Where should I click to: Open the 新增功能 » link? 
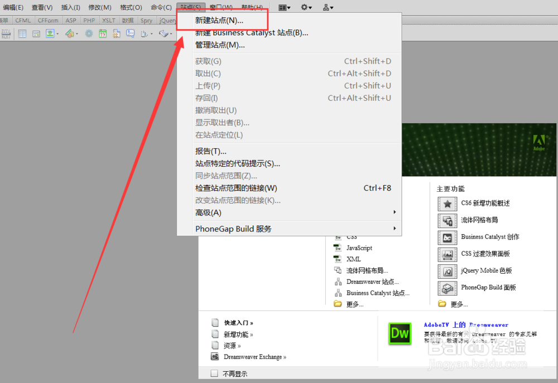tap(238, 334)
